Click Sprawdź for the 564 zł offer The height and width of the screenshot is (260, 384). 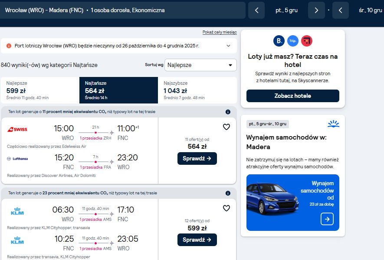[x=197, y=158]
